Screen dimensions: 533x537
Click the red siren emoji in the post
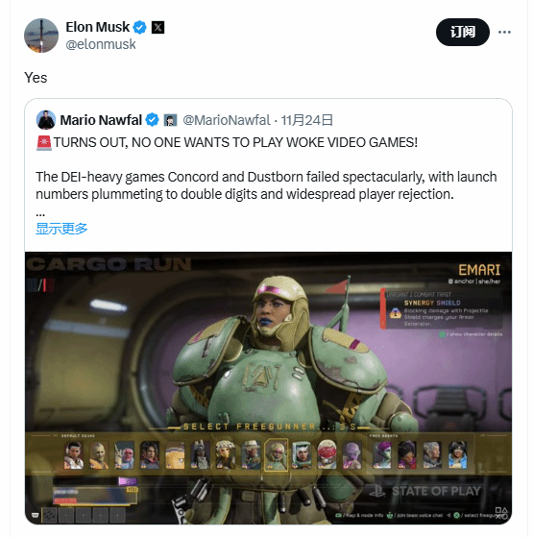click(x=44, y=142)
